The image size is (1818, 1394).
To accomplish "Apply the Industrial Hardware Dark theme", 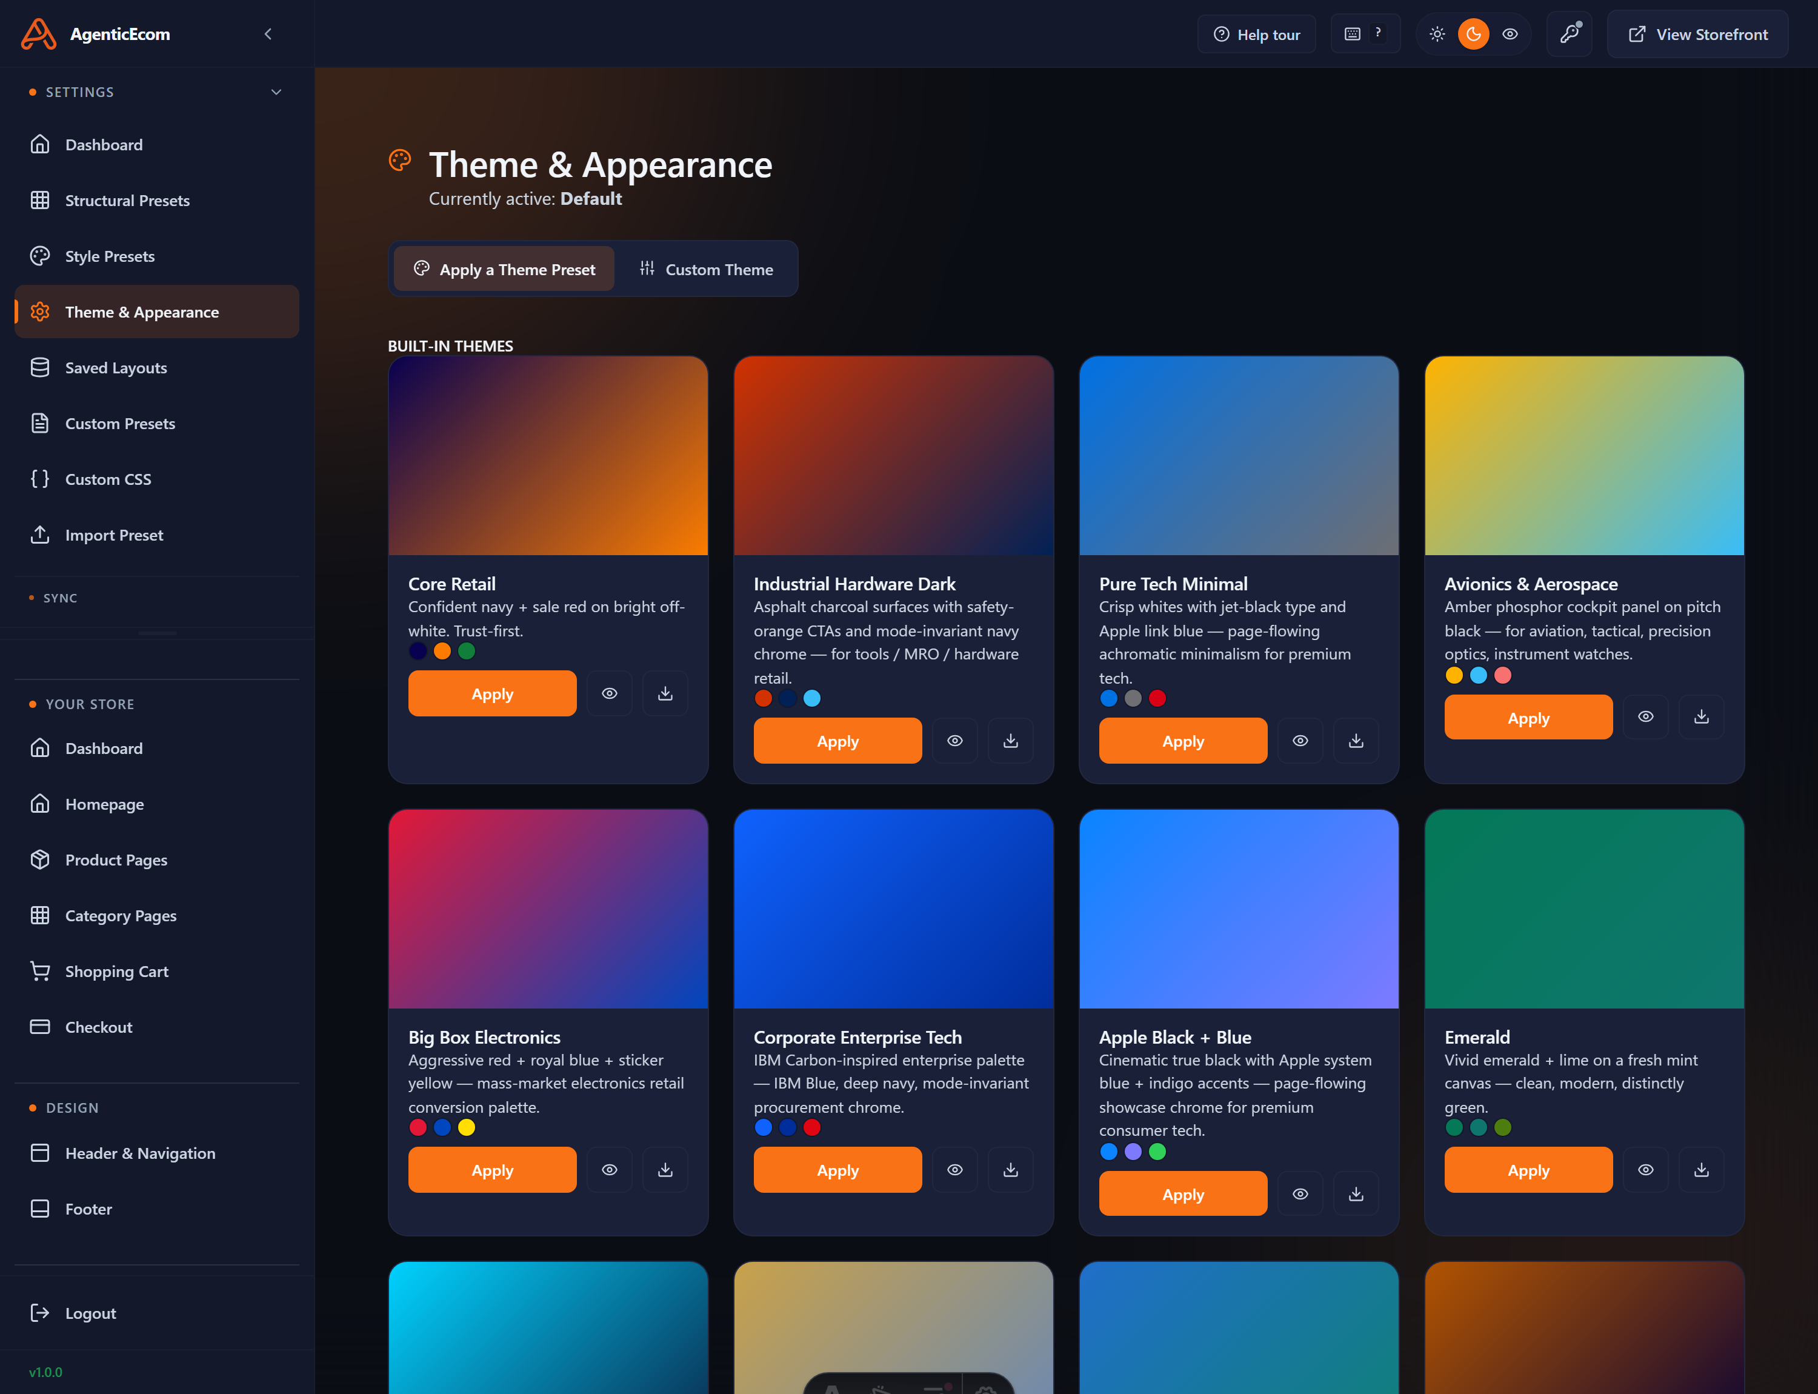I will [837, 741].
